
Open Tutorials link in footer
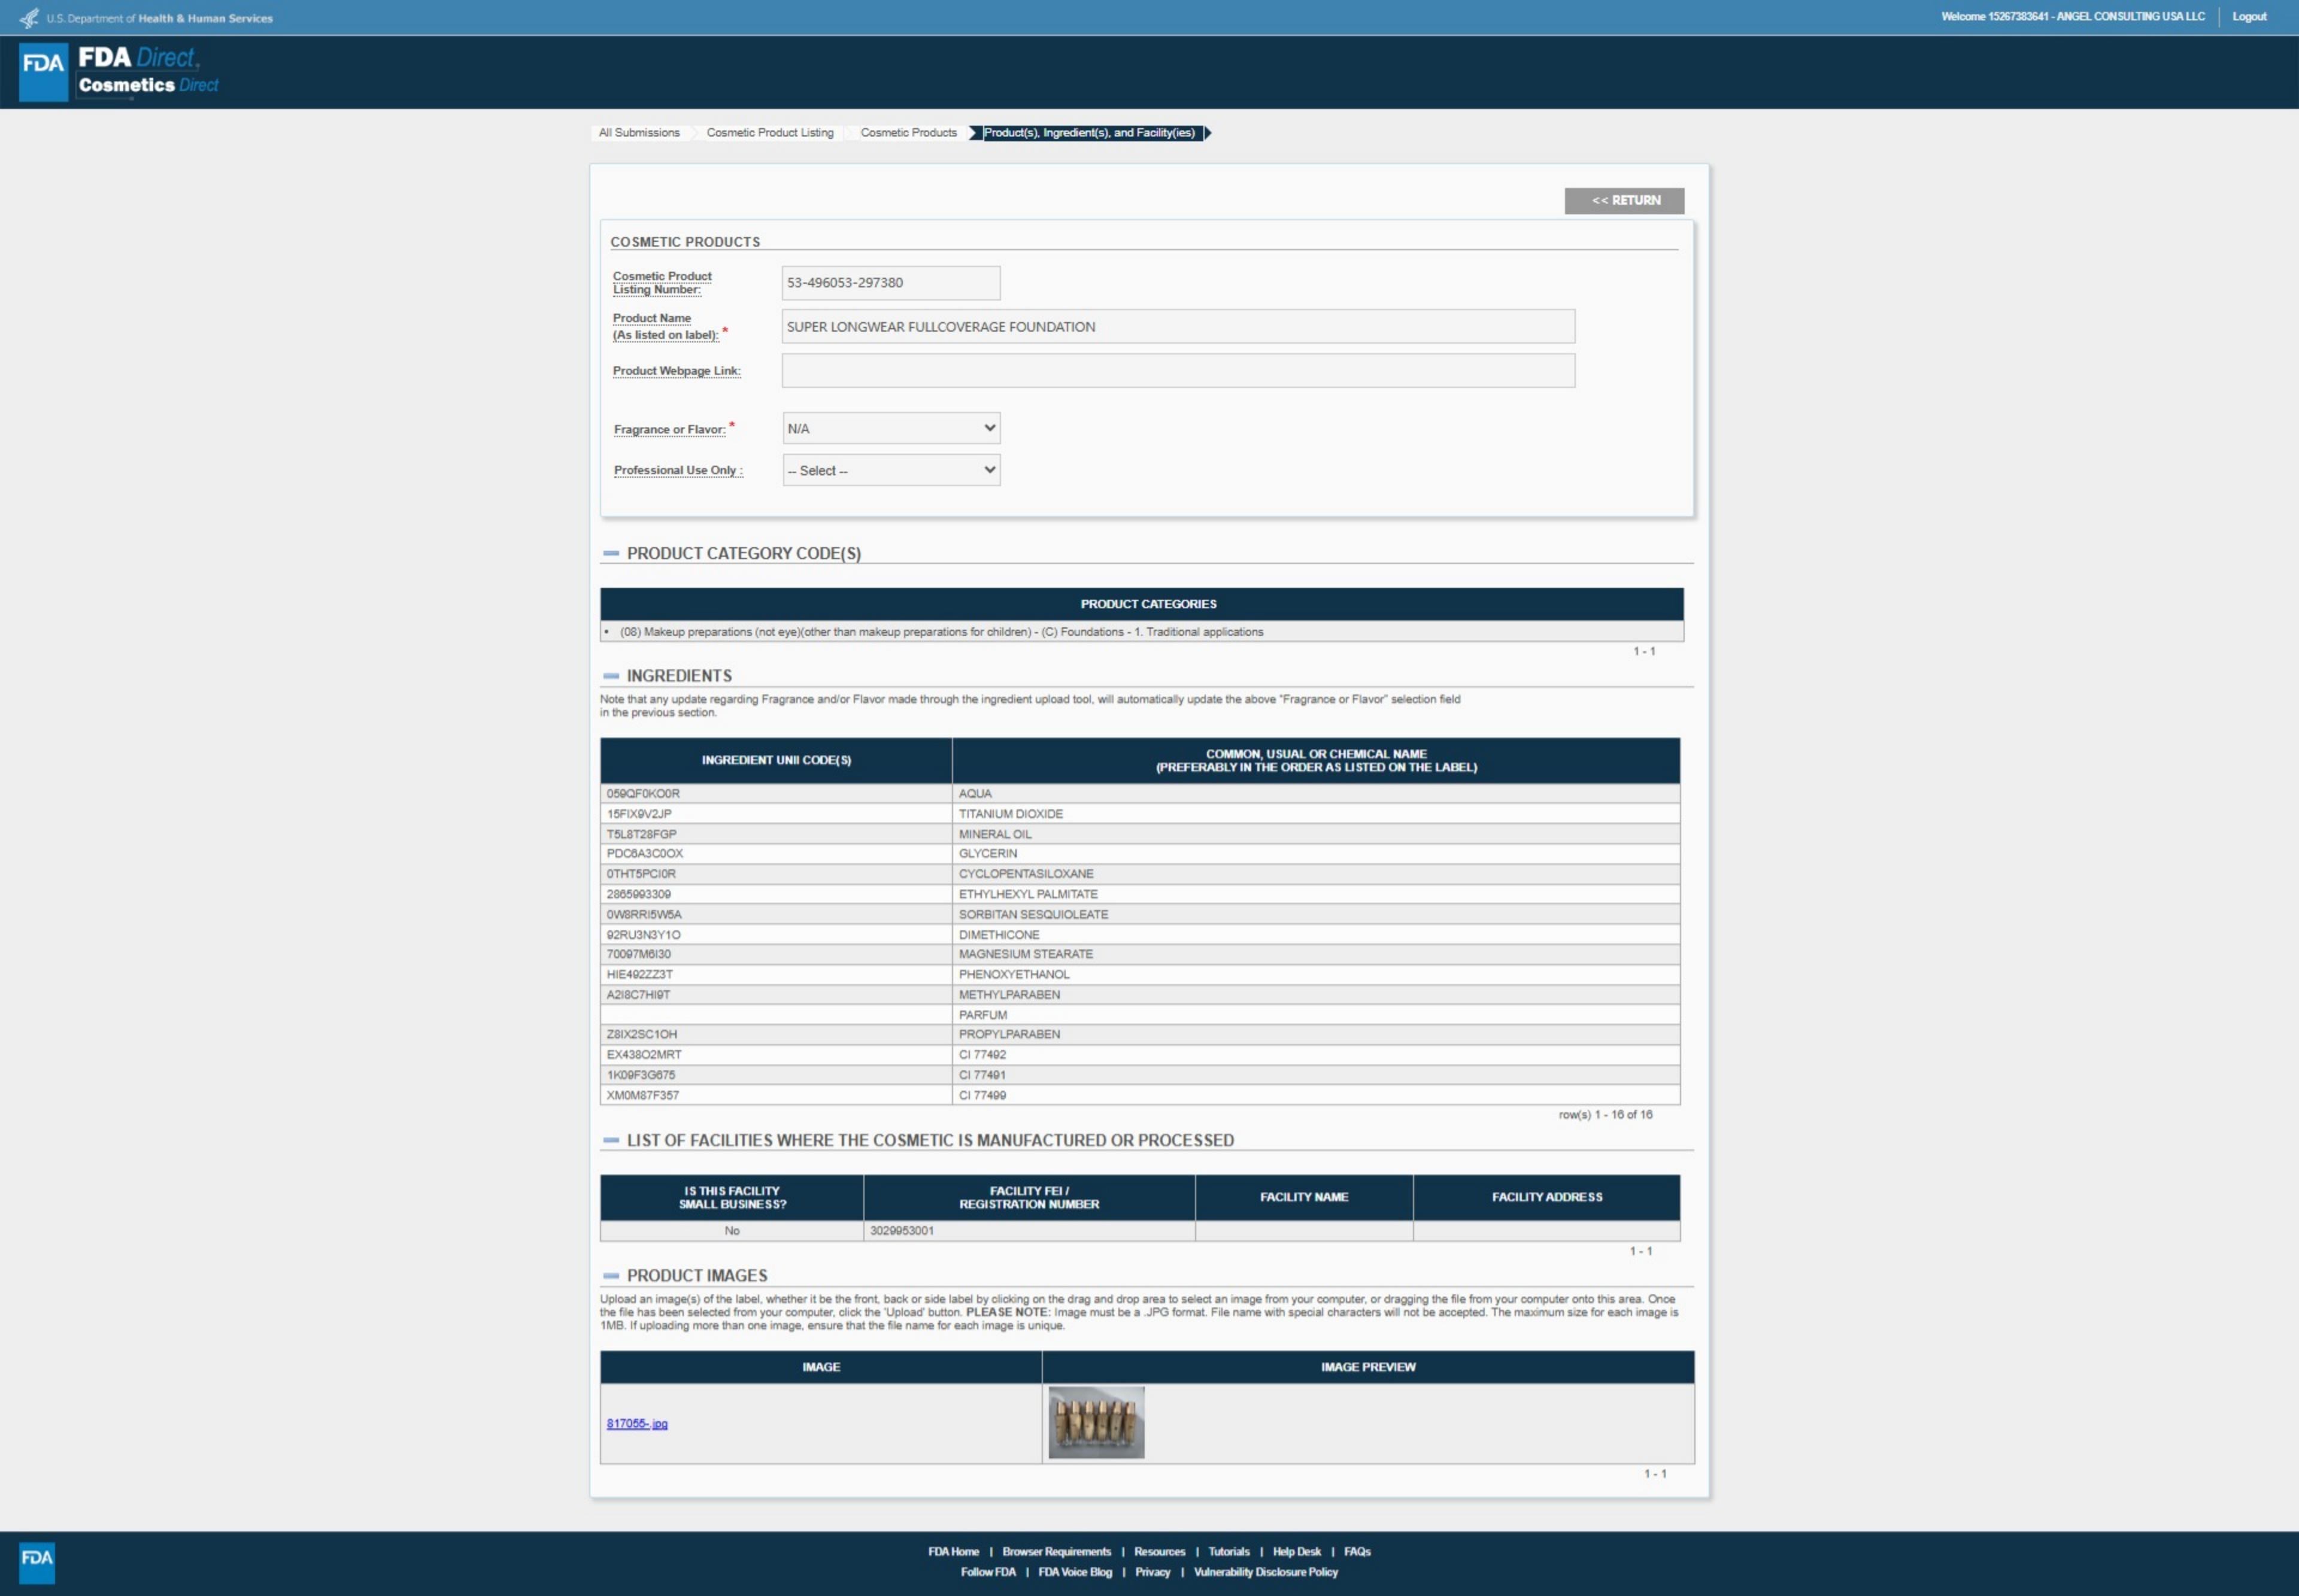1228,1552
